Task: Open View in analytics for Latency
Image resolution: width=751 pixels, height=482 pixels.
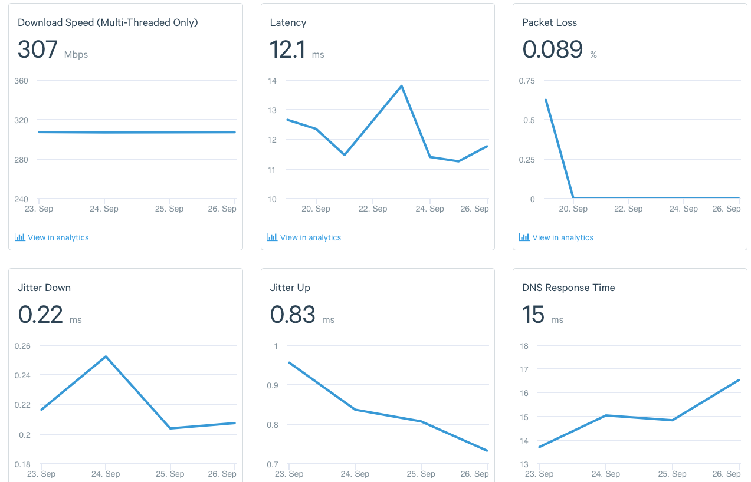Action: (x=304, y=237)
